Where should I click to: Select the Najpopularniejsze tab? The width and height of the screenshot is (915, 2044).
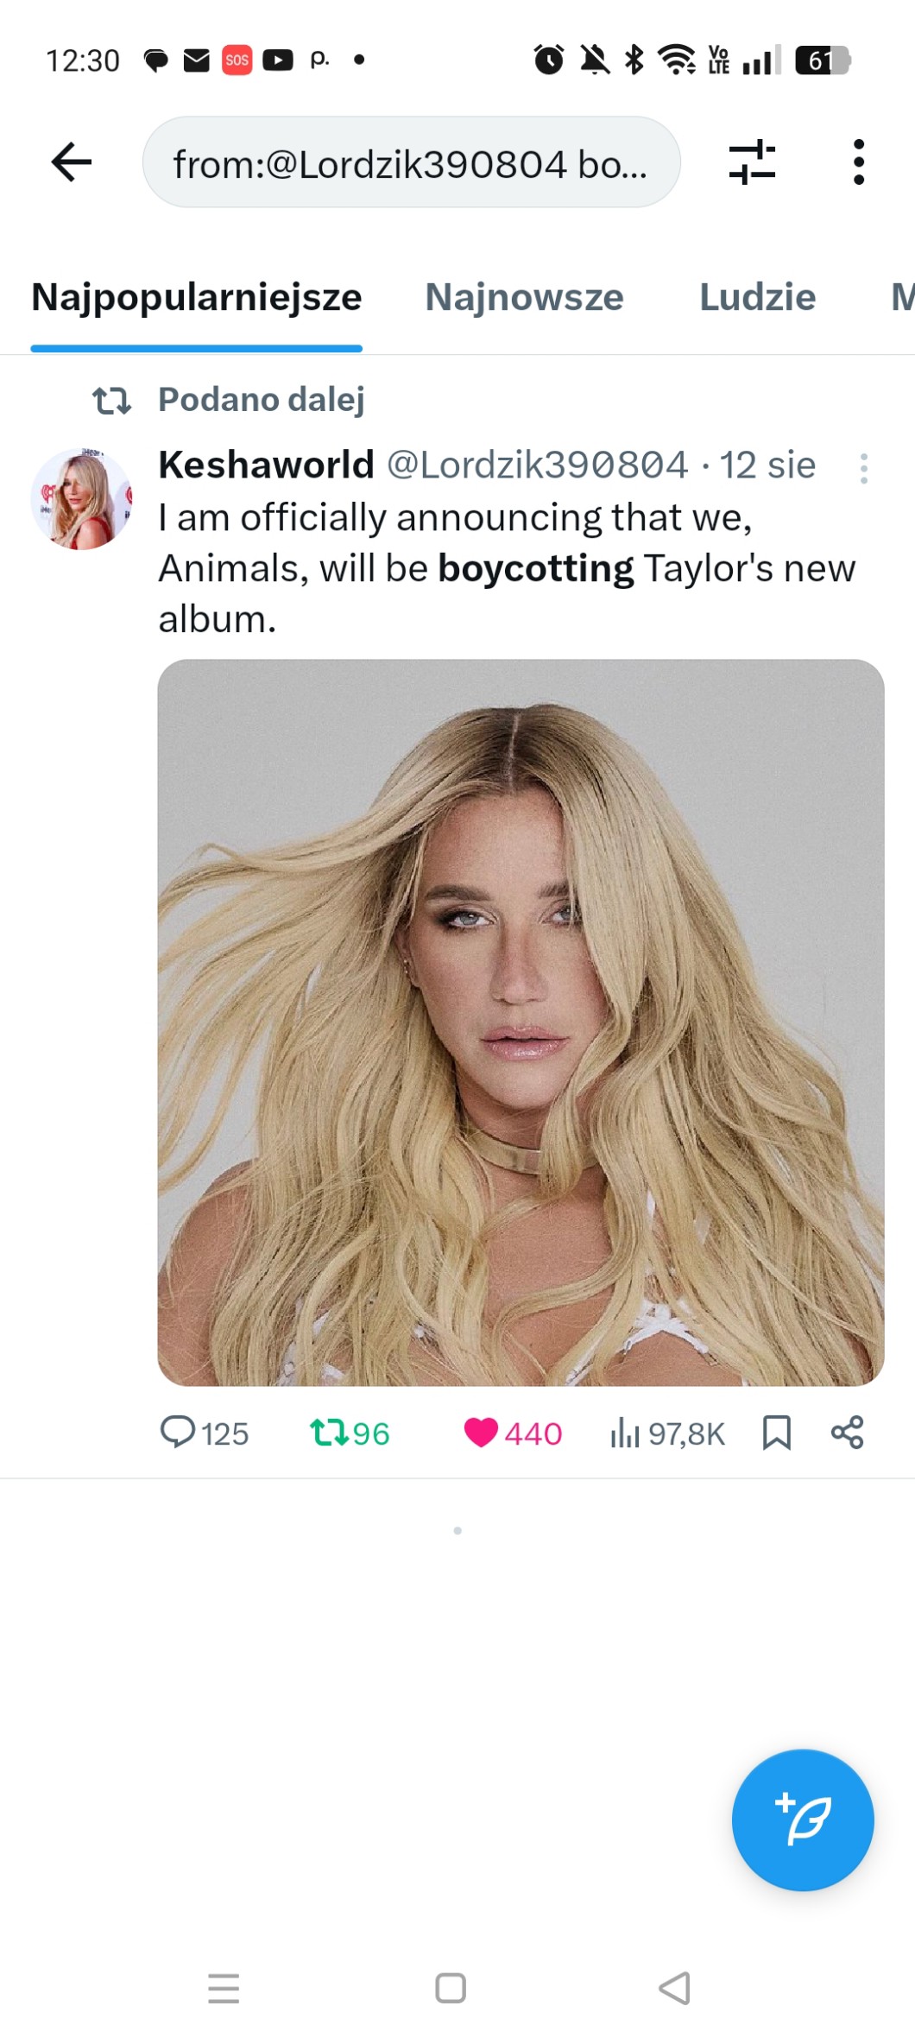point(197,297)
